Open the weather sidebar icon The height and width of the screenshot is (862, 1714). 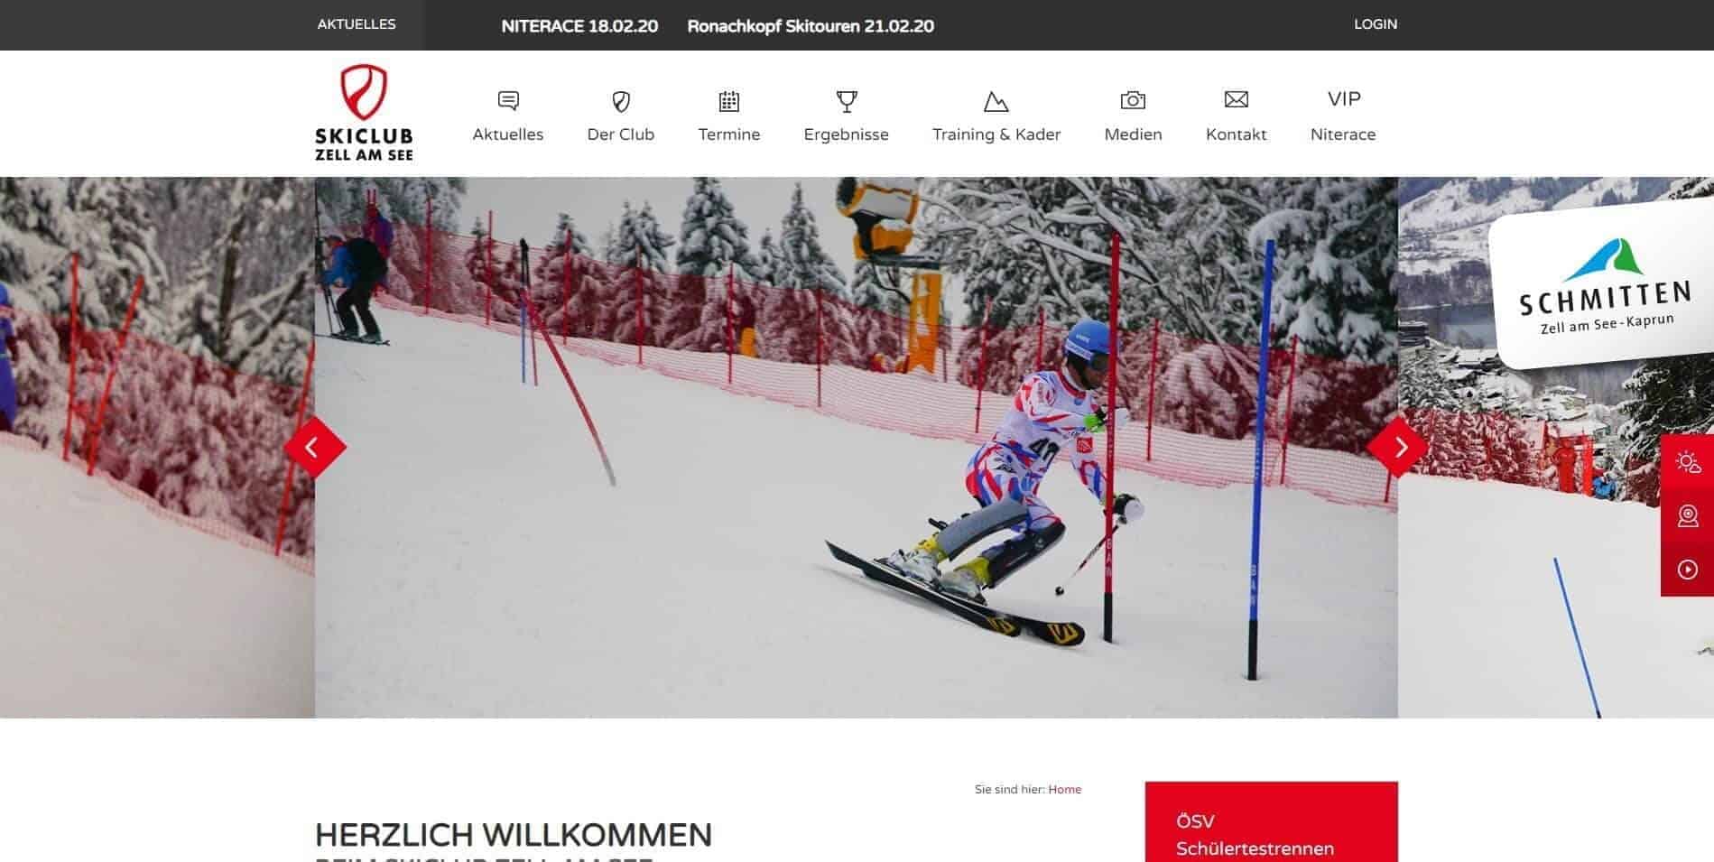(1688, 462)
